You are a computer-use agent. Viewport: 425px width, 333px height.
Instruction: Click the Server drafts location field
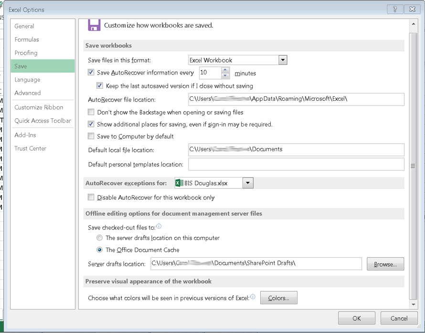click(256, 264)
